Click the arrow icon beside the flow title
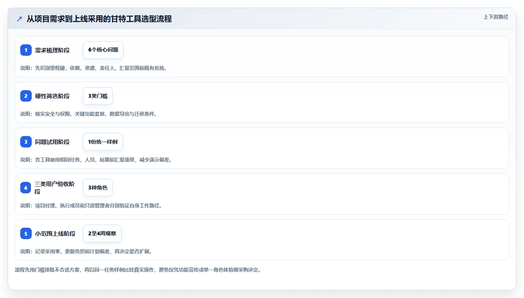 [x=19, y=19]
